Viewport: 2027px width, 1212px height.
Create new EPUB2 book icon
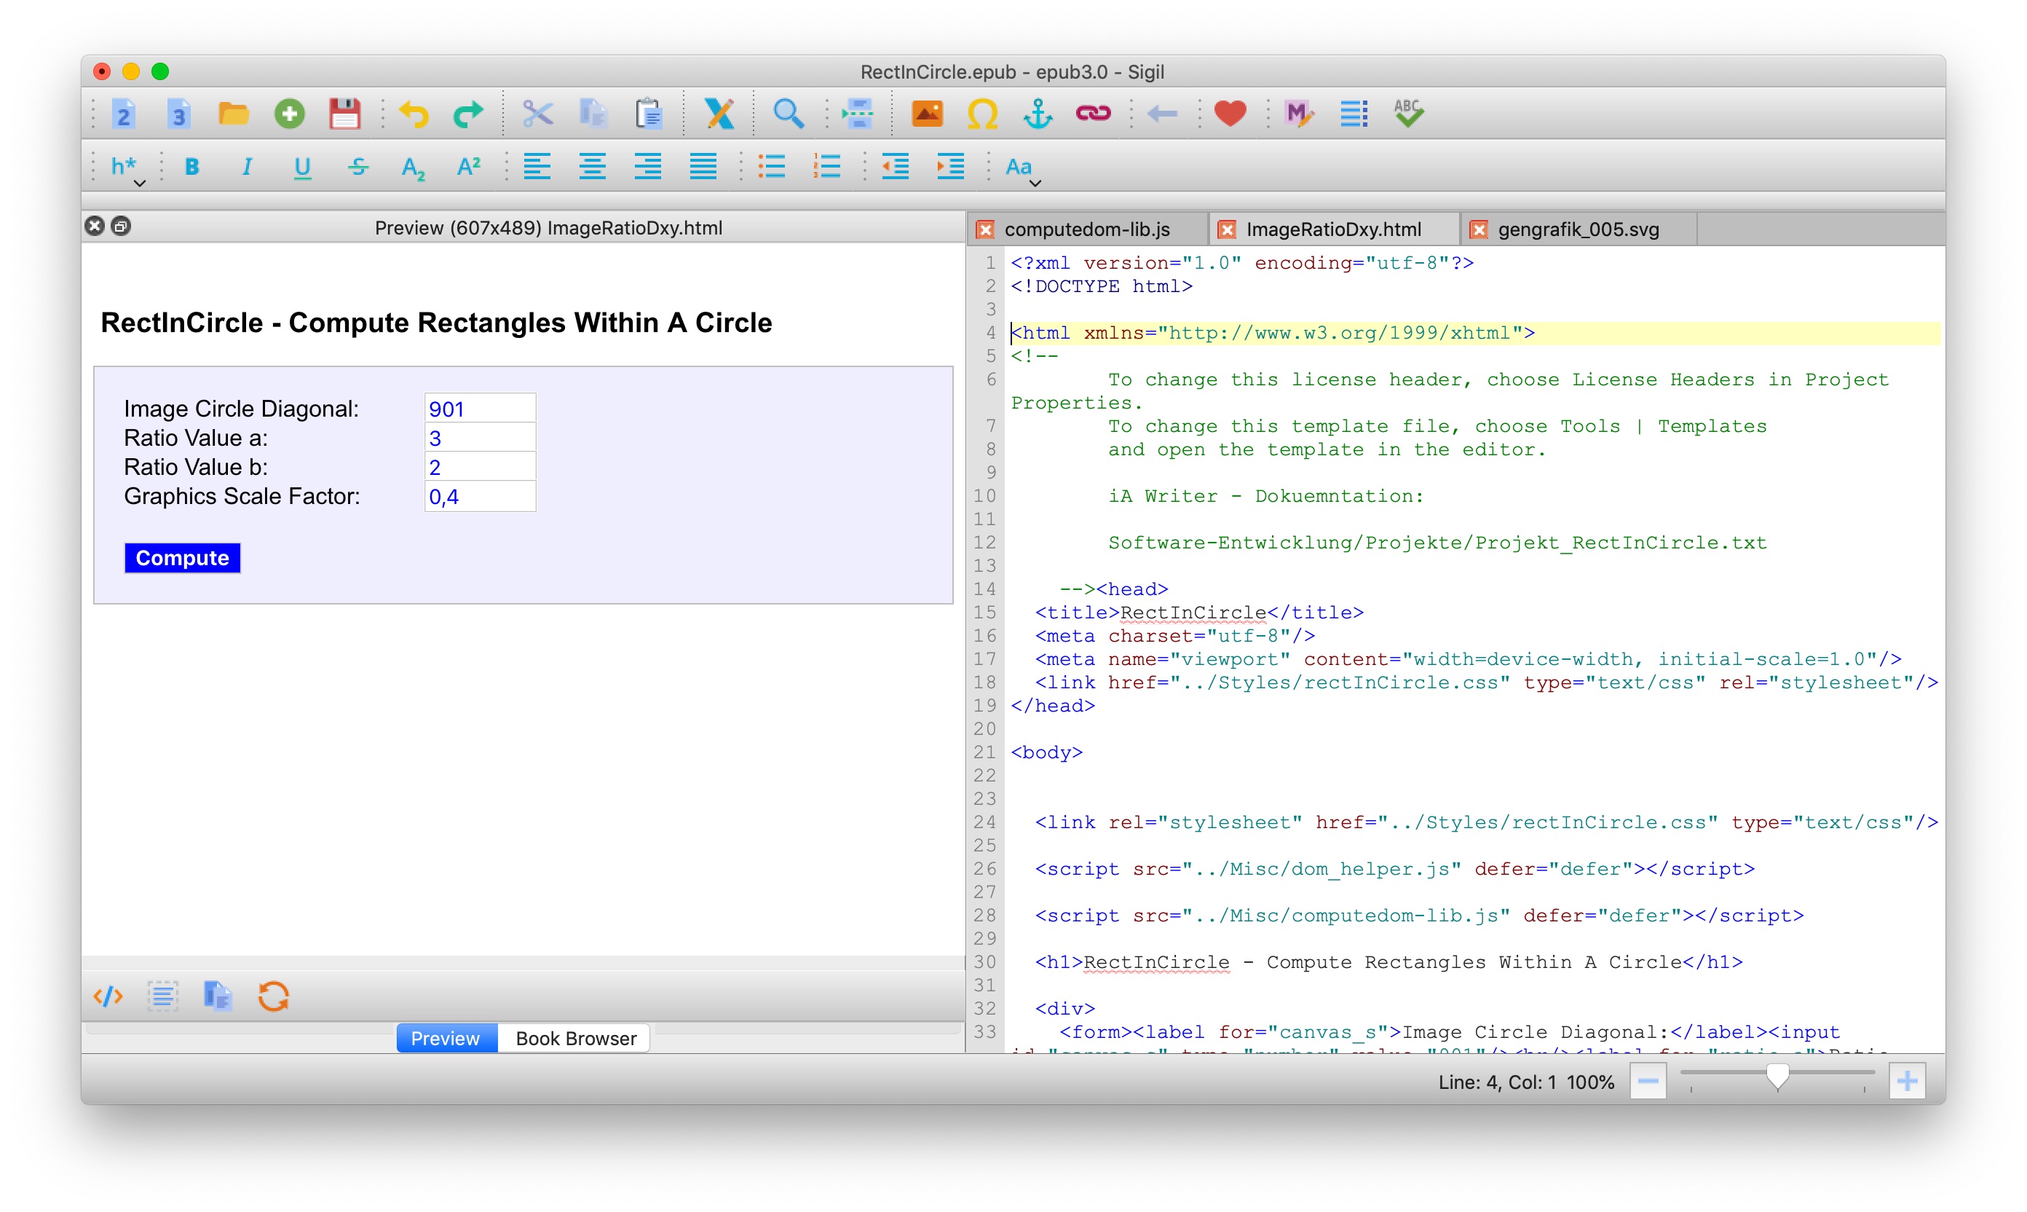tap(123, 114)
